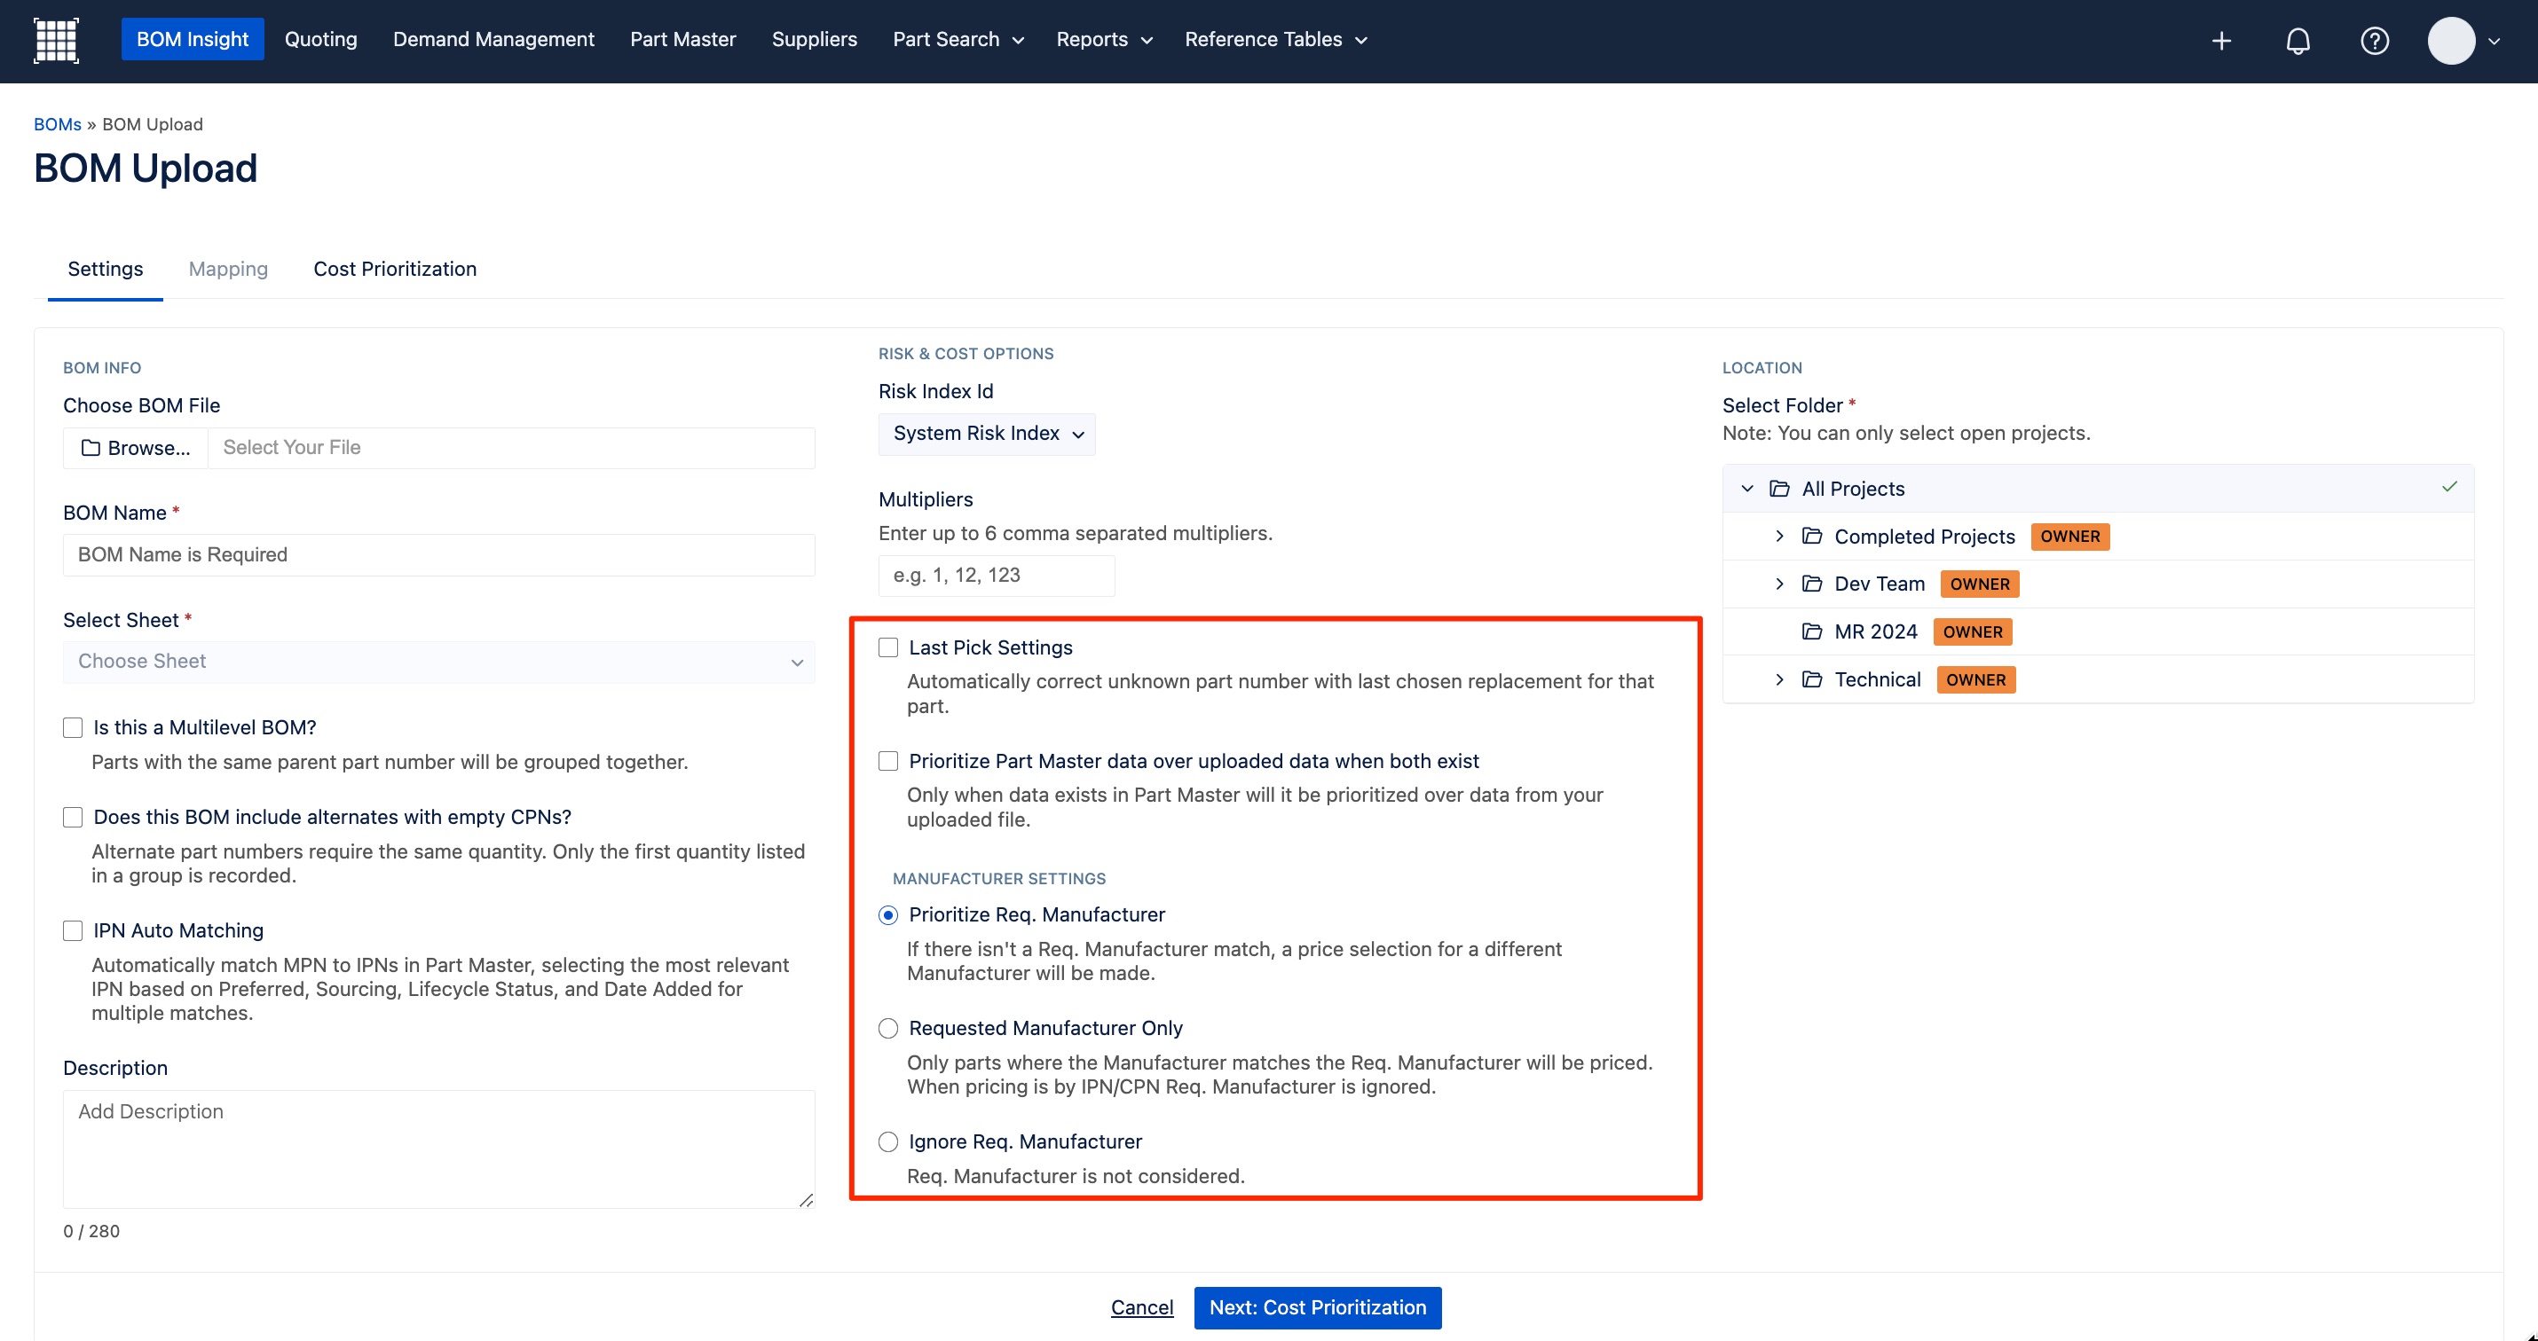
Task: Switch to the Cost Prioritization tab
Action: tap(395, 269)
